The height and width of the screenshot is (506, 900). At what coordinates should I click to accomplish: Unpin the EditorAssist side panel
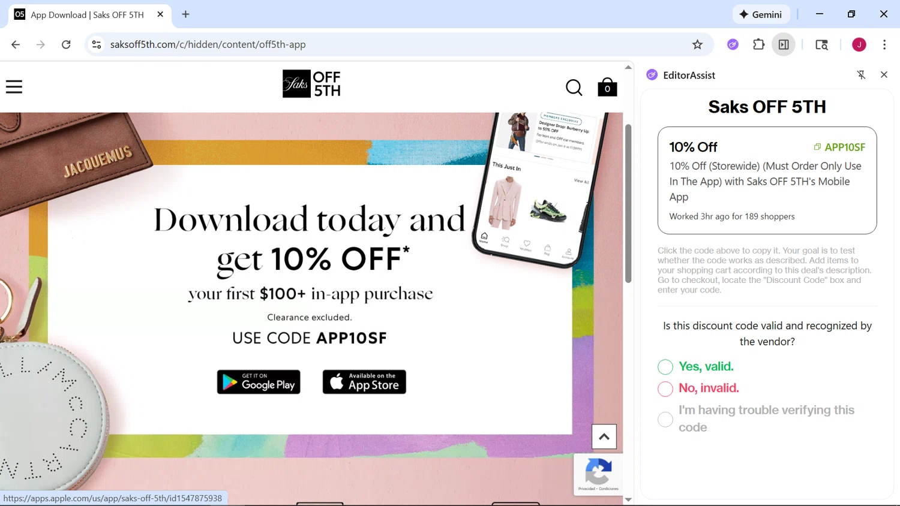pos(861,75)
